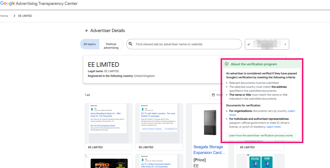Click the back arrow beside Advertiser Details
Viewport: 330px width, 168px height.
click(x=87, y=31)
